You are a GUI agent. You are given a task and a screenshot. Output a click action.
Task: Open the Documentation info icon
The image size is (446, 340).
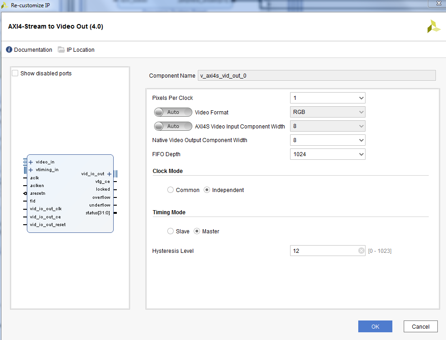pos(9,50)
